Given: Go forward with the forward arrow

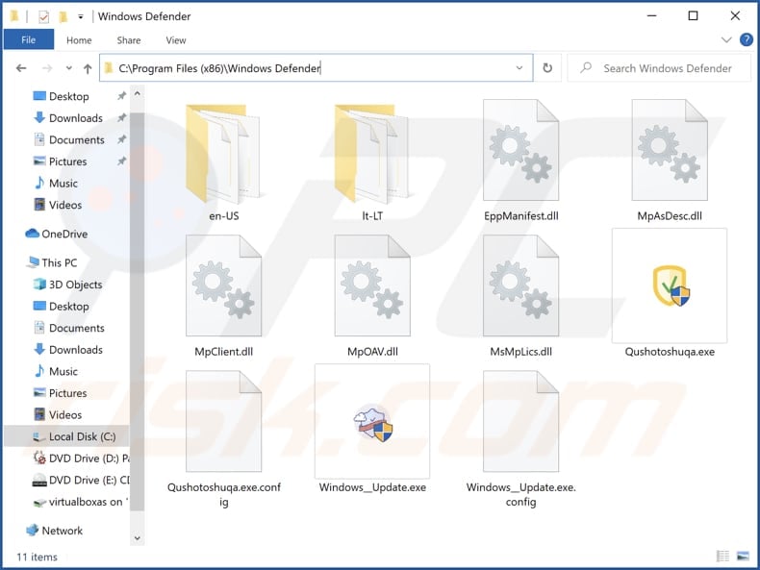Looking at the screenshot, I should coord(47,68).
